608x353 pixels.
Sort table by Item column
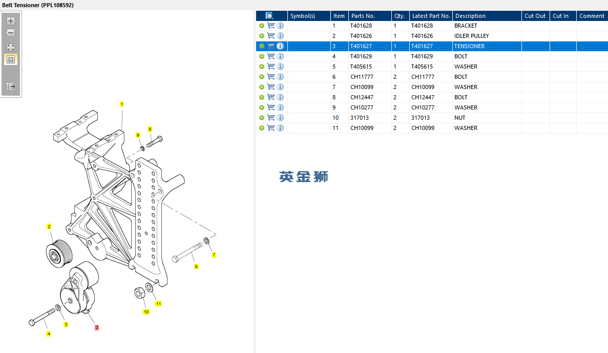[339, 16]
